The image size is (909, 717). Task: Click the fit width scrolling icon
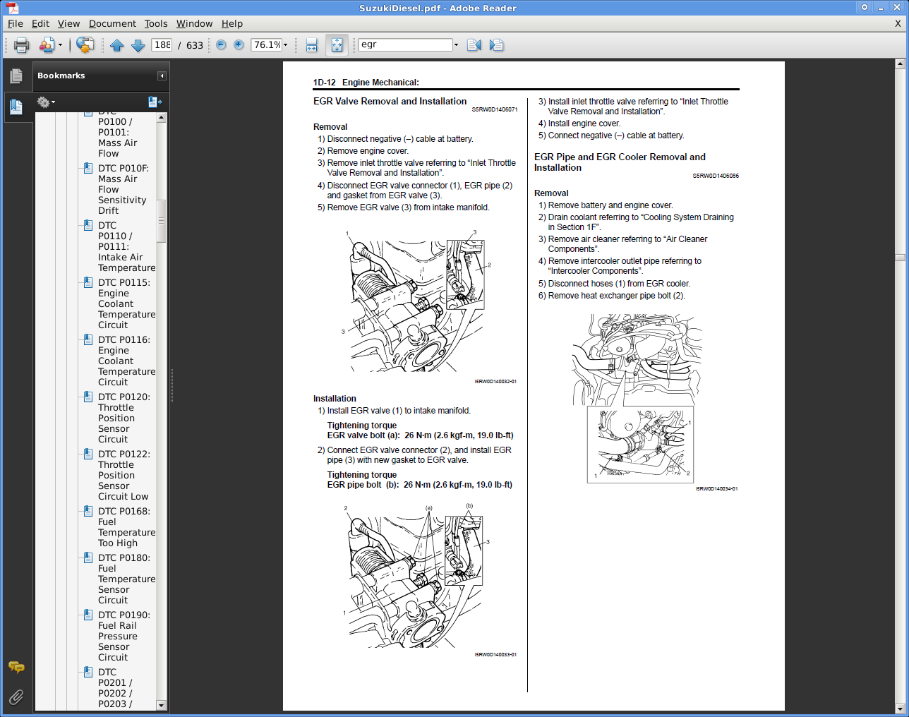(x=312, y=45)
